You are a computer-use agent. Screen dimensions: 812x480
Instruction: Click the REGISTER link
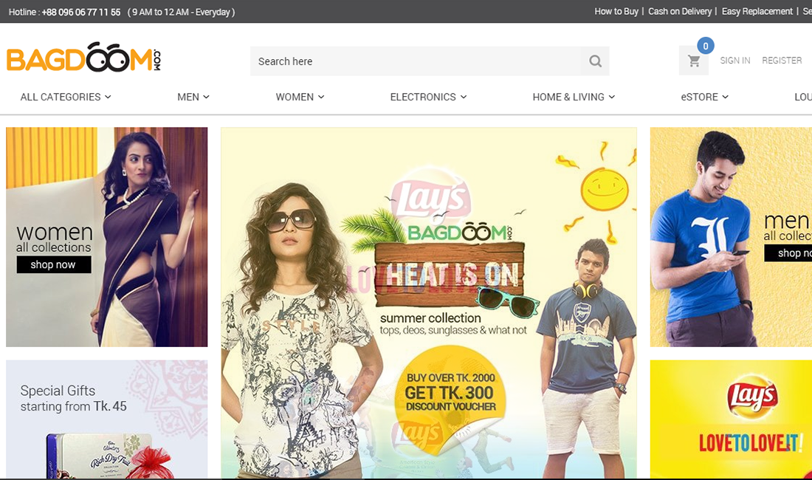(782, 61)
